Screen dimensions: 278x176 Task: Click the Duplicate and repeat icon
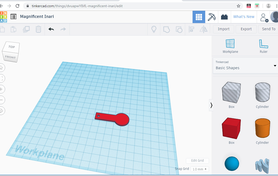26,29
